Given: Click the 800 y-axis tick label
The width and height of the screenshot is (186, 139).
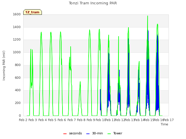Looking at the screenshot, I should pos(18,65).
